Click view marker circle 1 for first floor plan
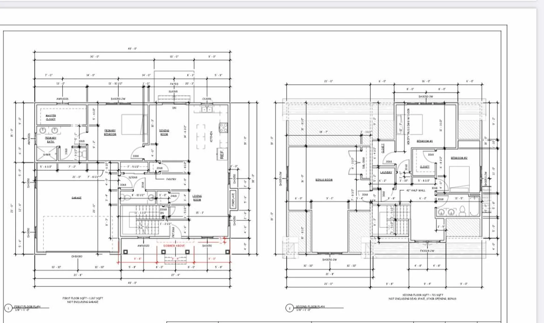Viewport: 544px width, 323px height. pos(8,308)
